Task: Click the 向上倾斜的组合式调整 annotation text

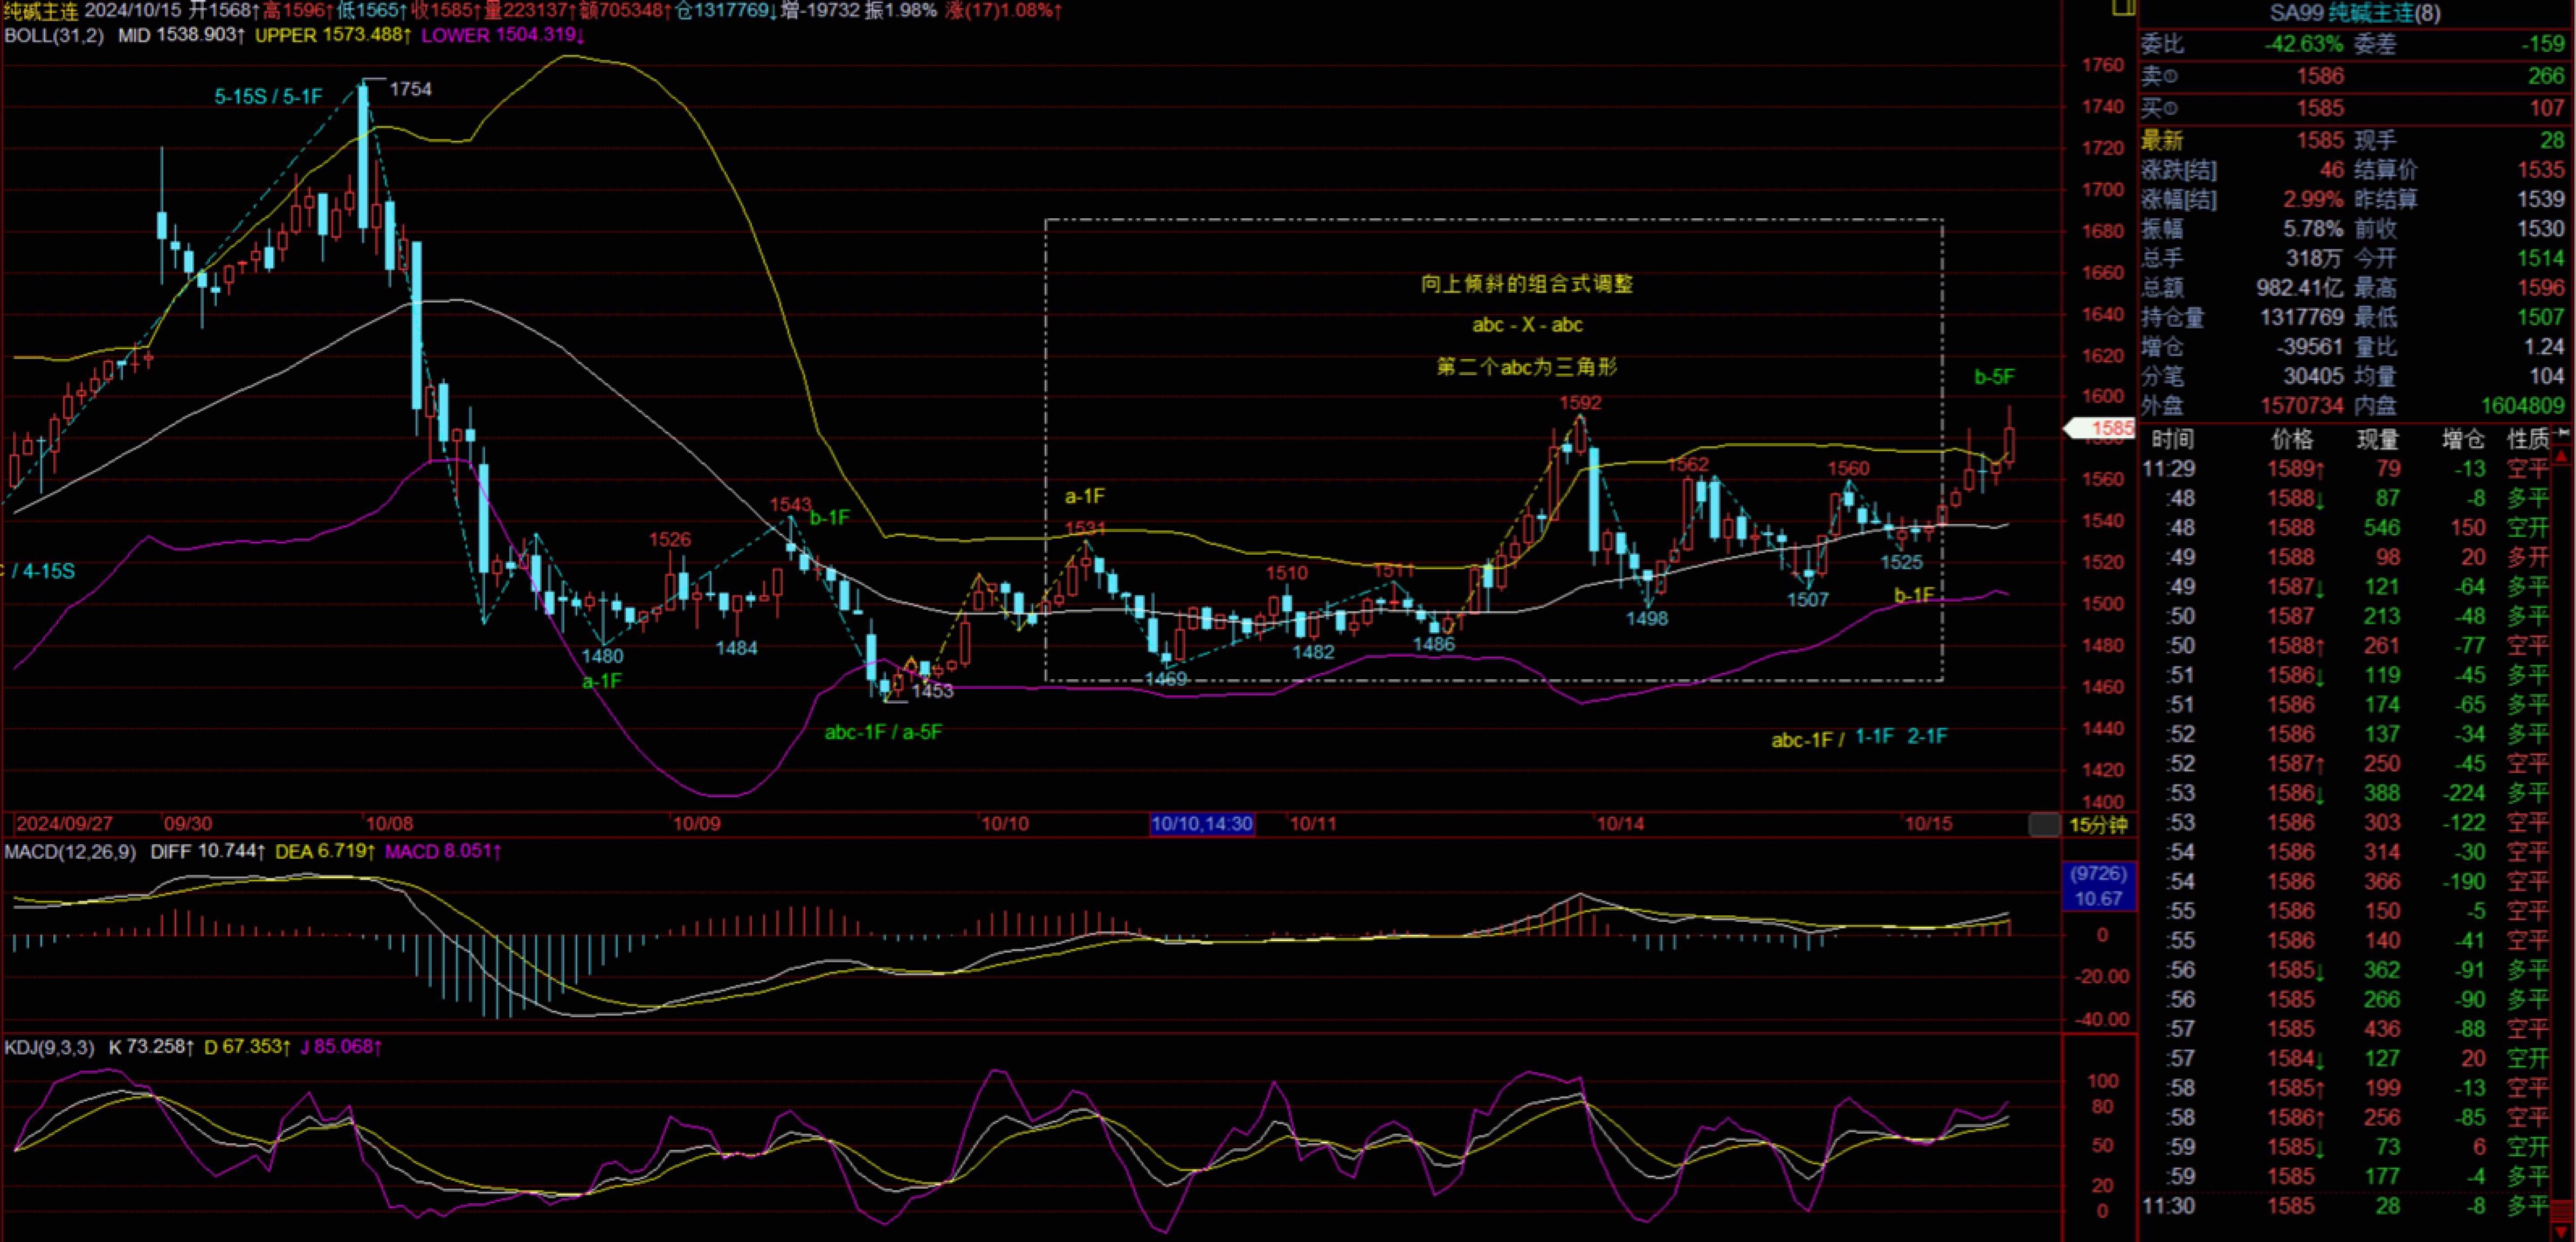Action: pyautogui.click(x=1527, y=284)
